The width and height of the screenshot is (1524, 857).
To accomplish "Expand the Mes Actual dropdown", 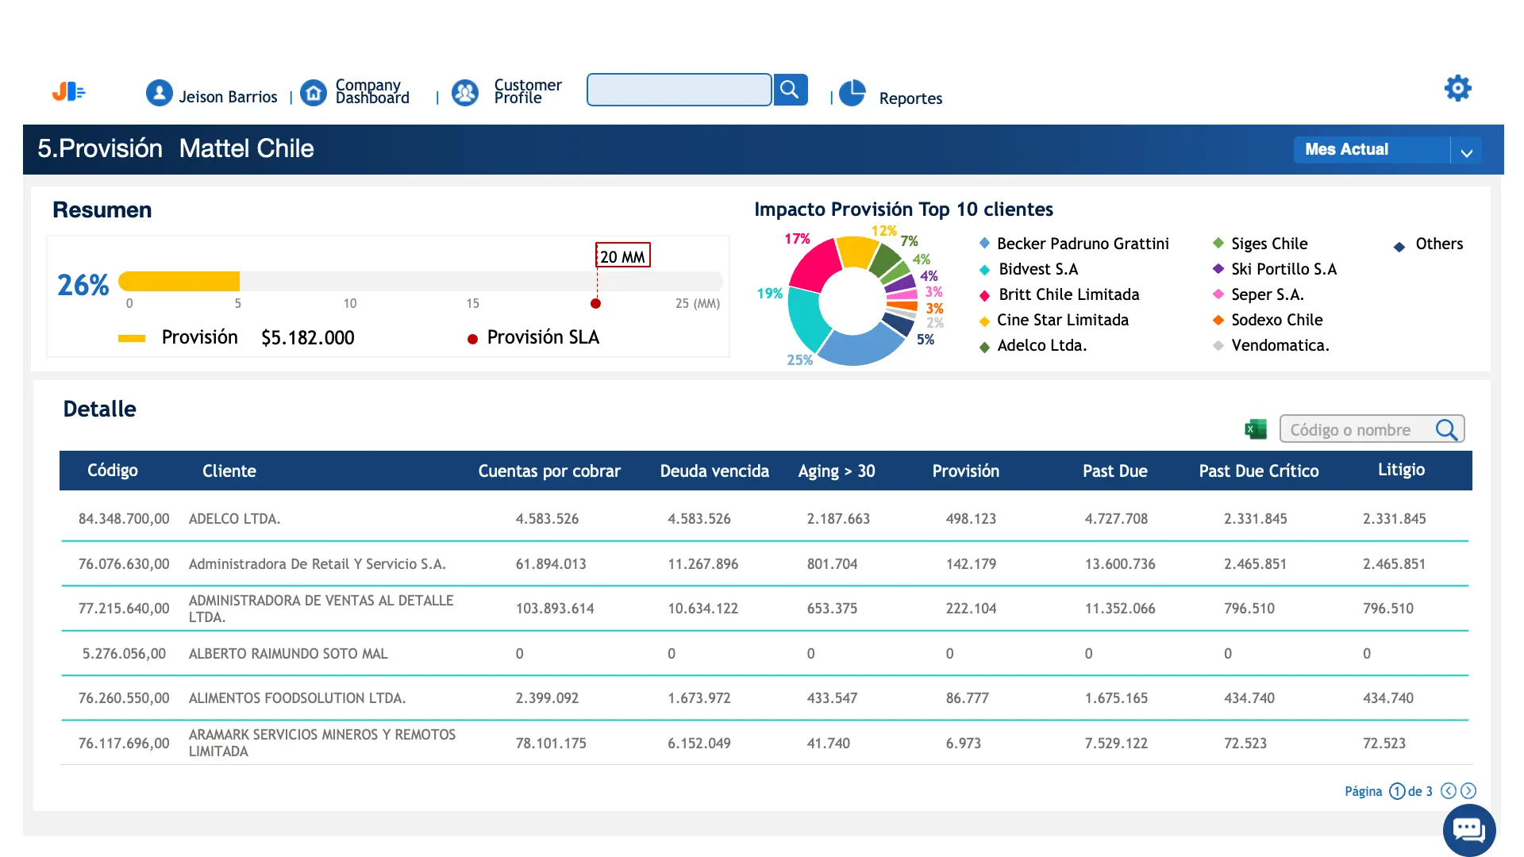I will [x=1466, y=151].
